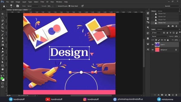181x102 pixels.
Task: Open the brush settings panel button
Action: pos(18,6)
